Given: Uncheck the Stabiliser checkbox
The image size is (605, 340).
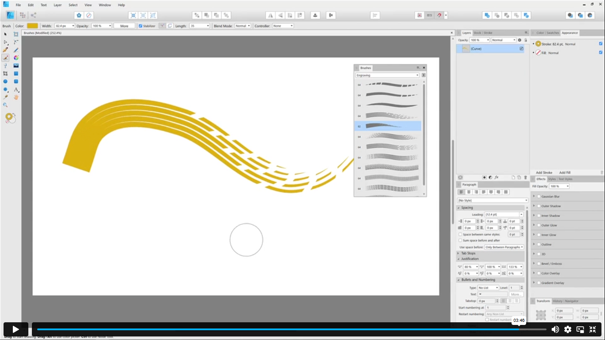Looking at the screenshot, I should coord(140,26).
